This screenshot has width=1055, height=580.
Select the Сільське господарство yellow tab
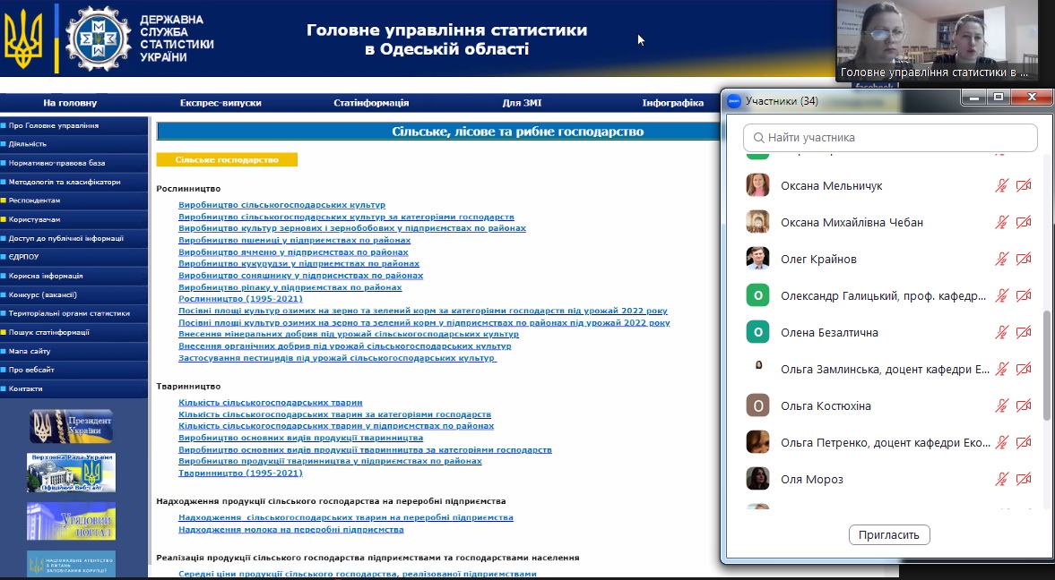(227, 160)
